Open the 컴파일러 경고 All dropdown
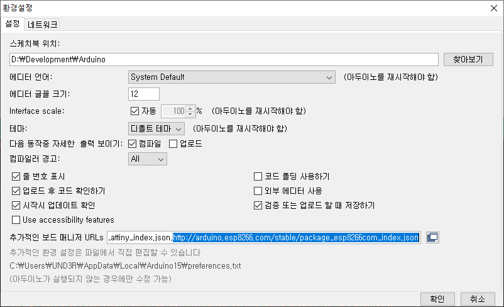The height and width of the screenshot is (307, 504). coord(148,159)
